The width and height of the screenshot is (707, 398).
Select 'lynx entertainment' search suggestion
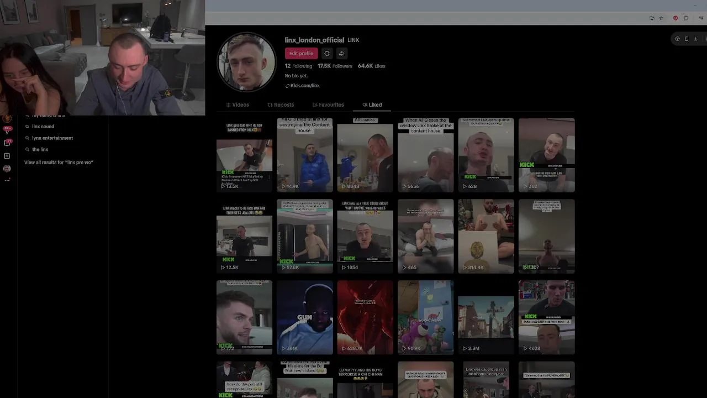[x=52, y=138]
